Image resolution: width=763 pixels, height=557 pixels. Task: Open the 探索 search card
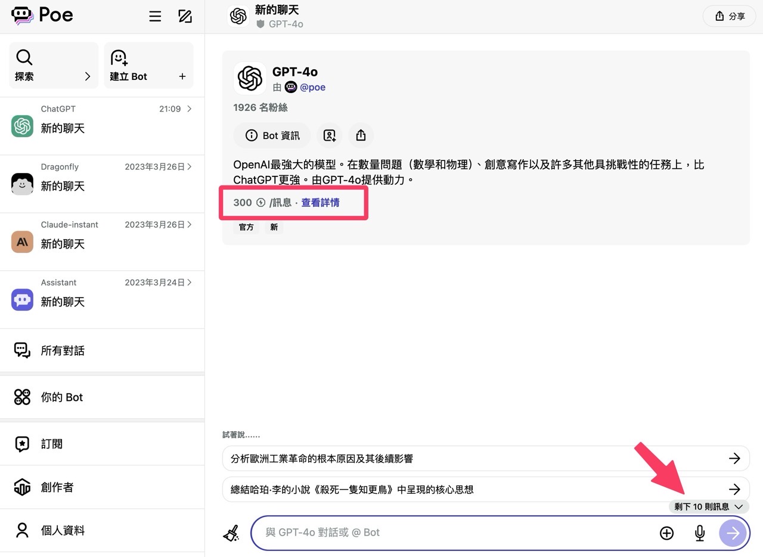(x=54, y=66)
